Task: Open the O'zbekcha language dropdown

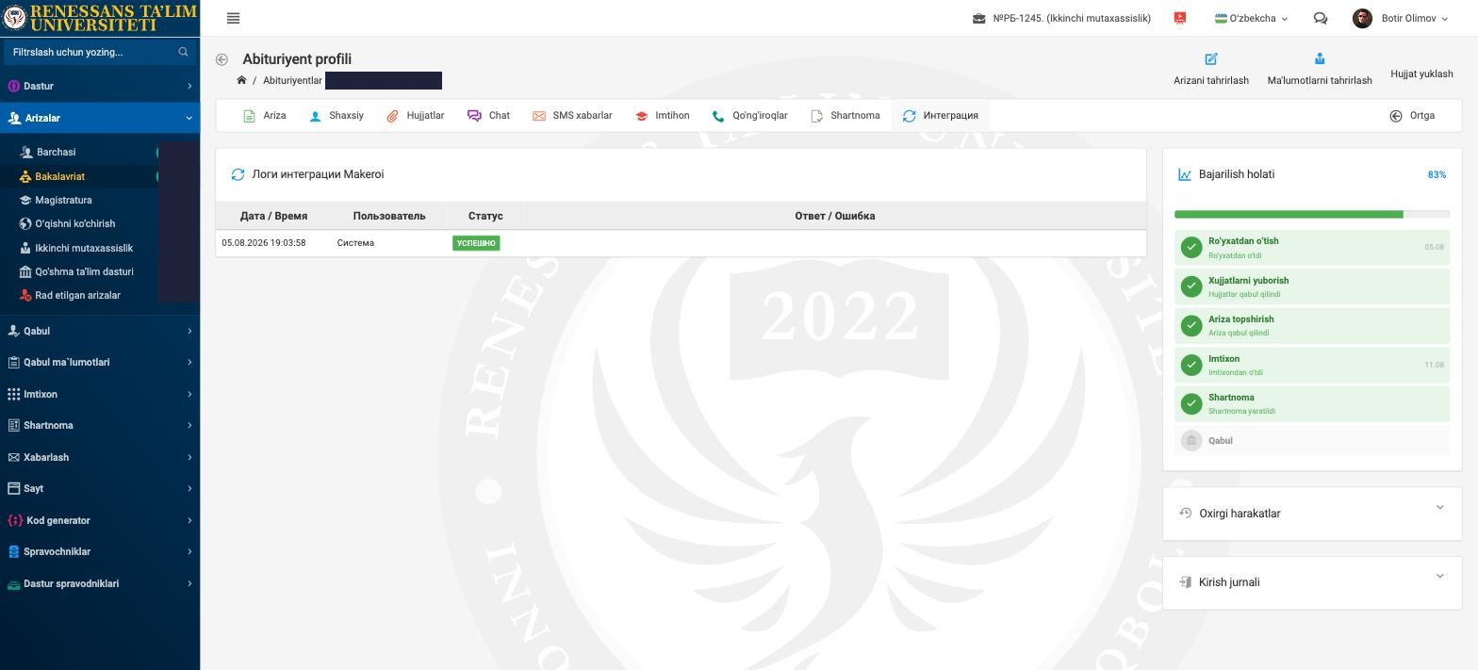Action: click(1251, 18)
